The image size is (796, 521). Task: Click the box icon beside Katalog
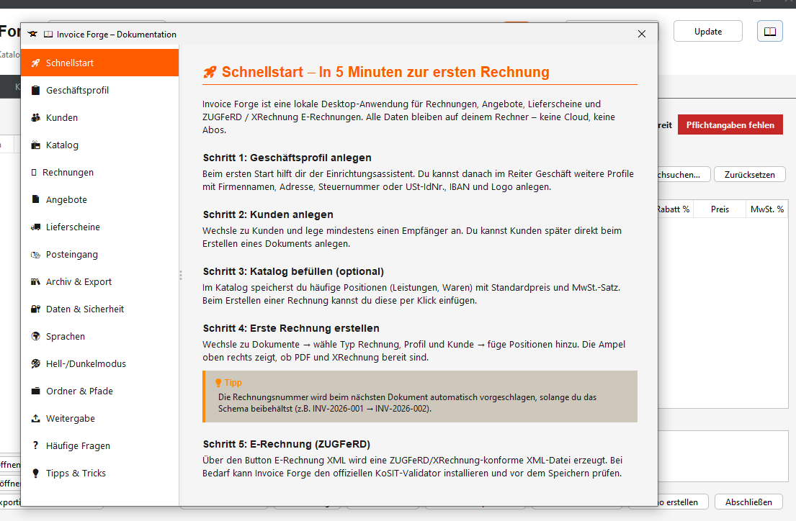[35, 145]
